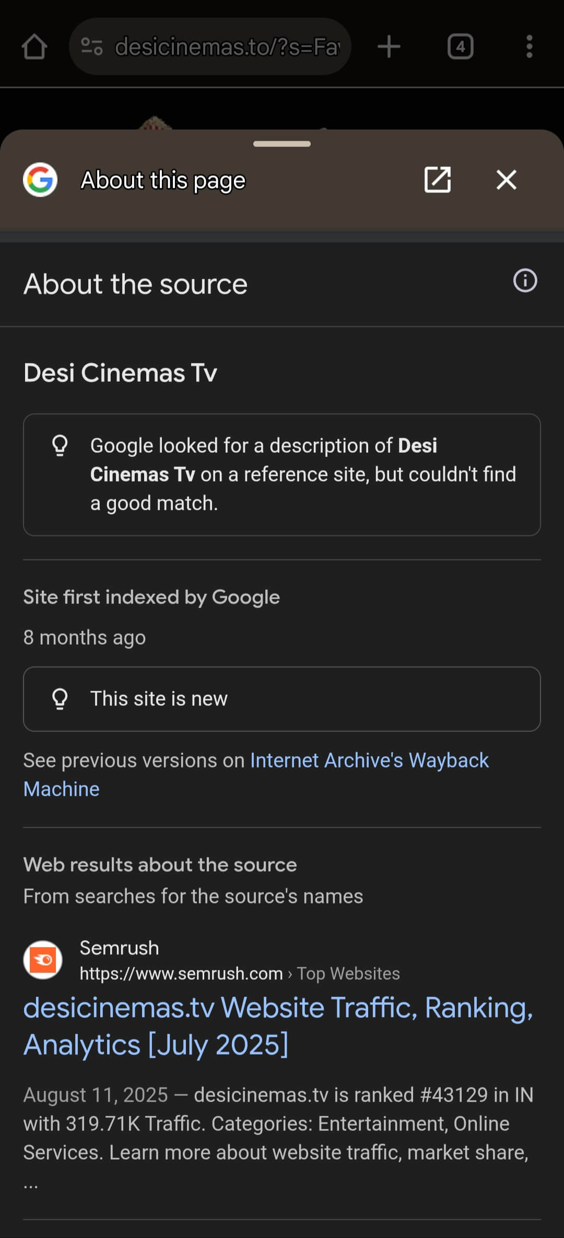Tap info icon beside About the source
This screenshot has width=564, height=1238.
tap(525, 281)
